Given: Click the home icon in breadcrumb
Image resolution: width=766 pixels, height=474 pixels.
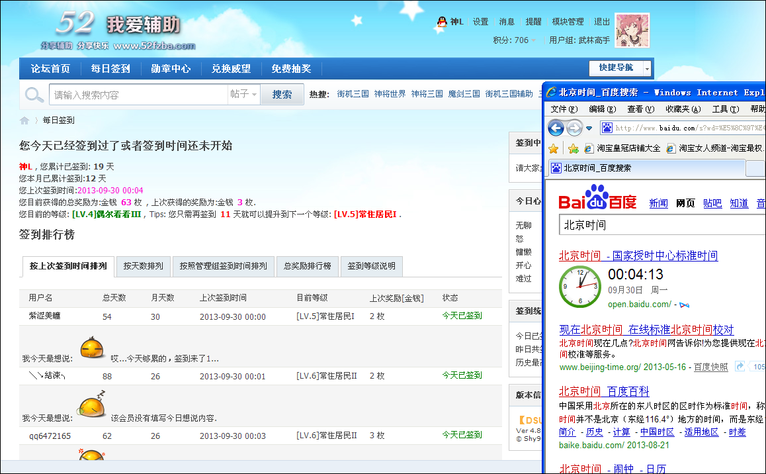Looking at the screenshot, I should coord(24,120).
